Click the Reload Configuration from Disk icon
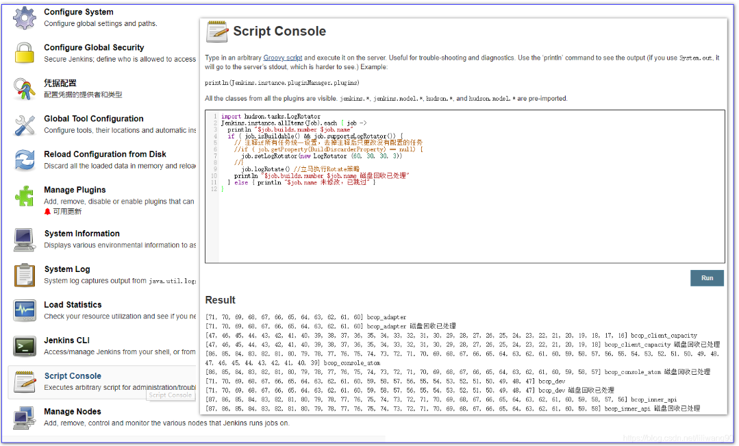 pos(25,160)
